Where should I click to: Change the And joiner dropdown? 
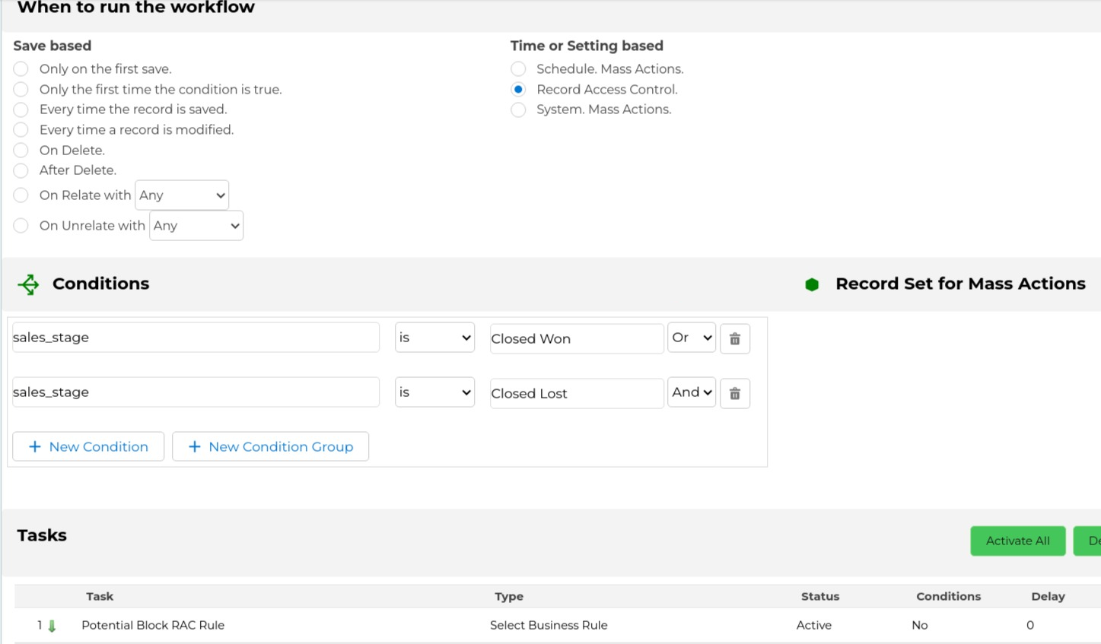[x=692, y=392]
